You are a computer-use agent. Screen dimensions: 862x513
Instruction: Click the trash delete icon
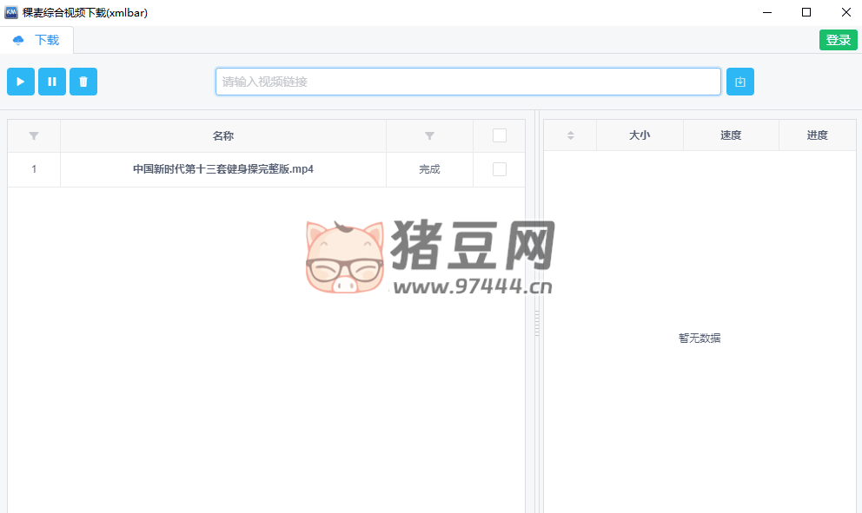83,82
